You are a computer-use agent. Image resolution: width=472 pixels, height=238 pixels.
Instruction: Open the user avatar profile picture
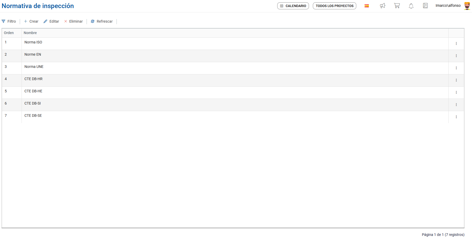point(467,6)
